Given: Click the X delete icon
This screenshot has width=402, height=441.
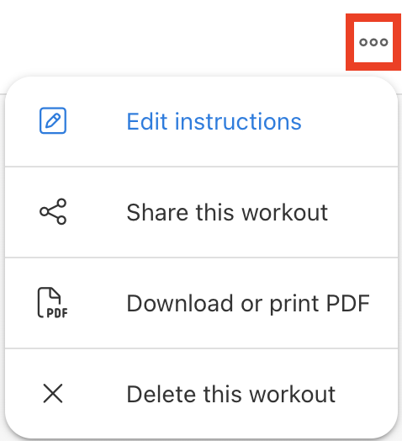Looking at the screenshot, I should point(53,393).
